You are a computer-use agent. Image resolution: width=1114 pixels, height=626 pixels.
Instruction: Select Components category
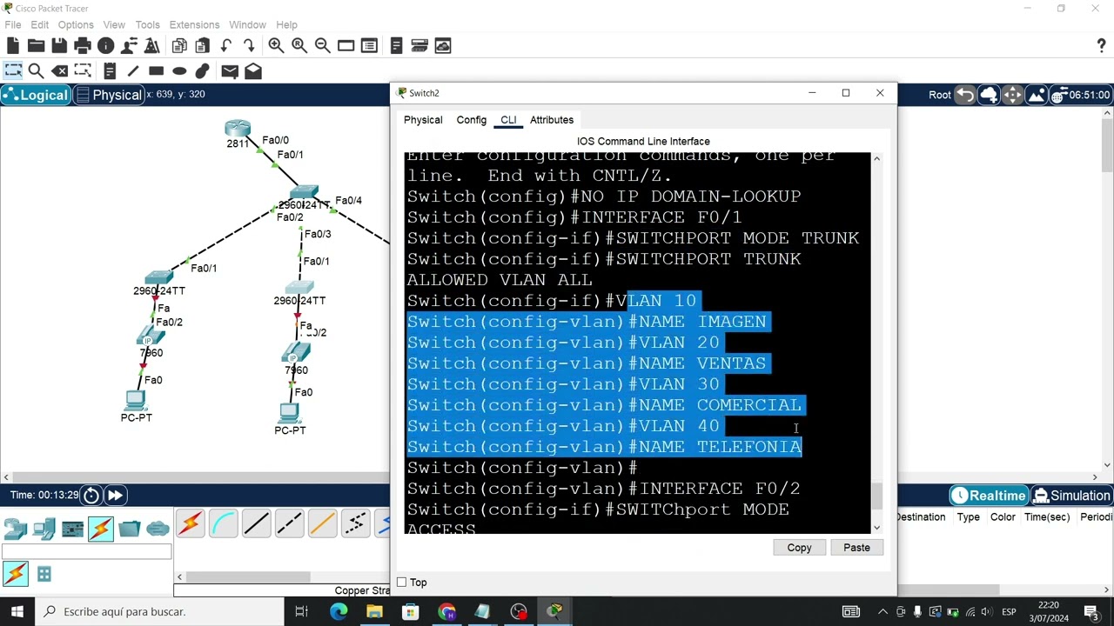tap(73, 528)
